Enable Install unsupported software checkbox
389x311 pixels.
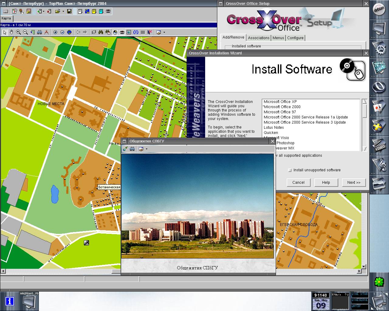click(290, 170)
